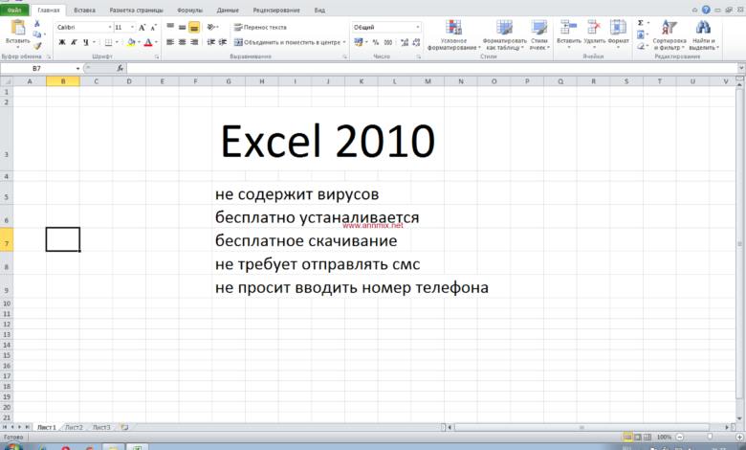Screen dimensions: 746x450
Task: Switch to the Данные tab
Action: click(228, 10)
